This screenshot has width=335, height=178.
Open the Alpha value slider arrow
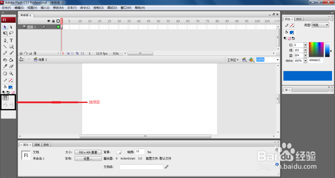pyautogui.click(x=305, y=60)
